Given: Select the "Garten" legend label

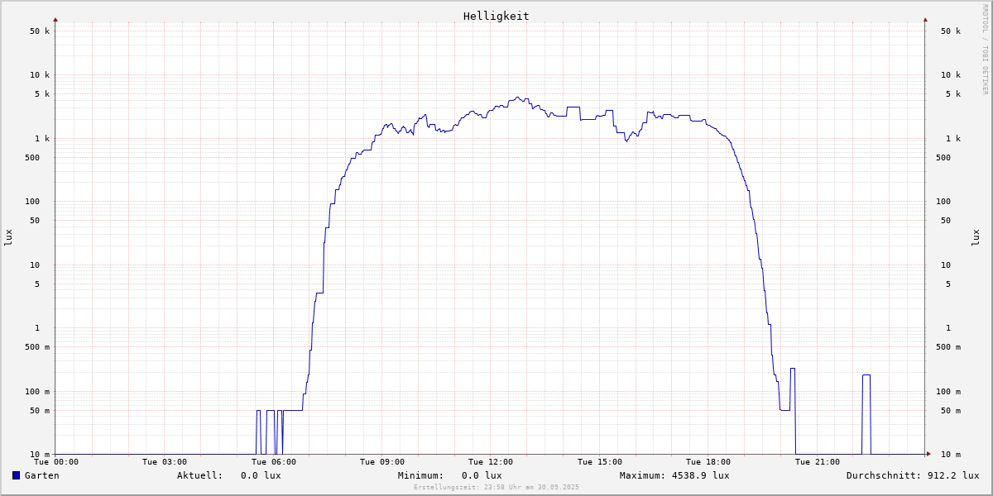Looking at the screenshot, I should click(x=42, y=475).
